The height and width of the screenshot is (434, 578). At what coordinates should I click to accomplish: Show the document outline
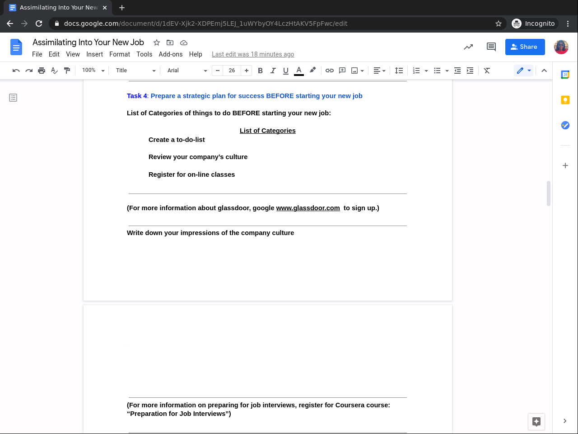pos(13,98)
